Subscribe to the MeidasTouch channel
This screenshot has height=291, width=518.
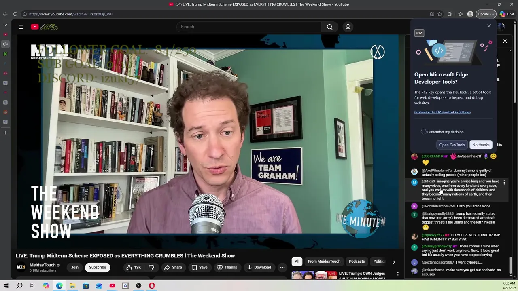click(x=98, y=267)
